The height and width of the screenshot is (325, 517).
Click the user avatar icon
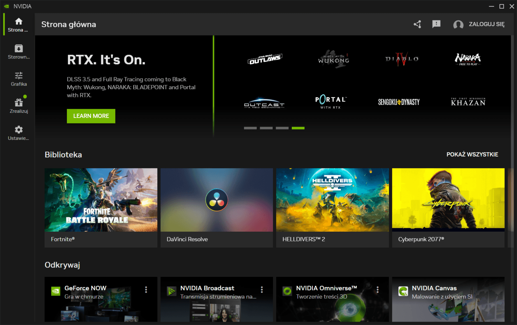(458, 25)
